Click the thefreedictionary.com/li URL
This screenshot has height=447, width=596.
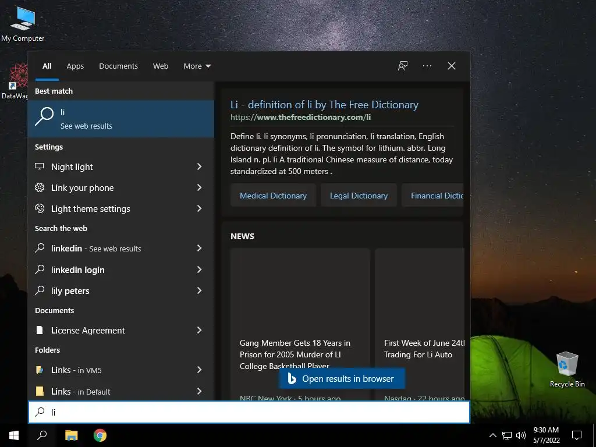pyautogui.click(x=300, y=117)
